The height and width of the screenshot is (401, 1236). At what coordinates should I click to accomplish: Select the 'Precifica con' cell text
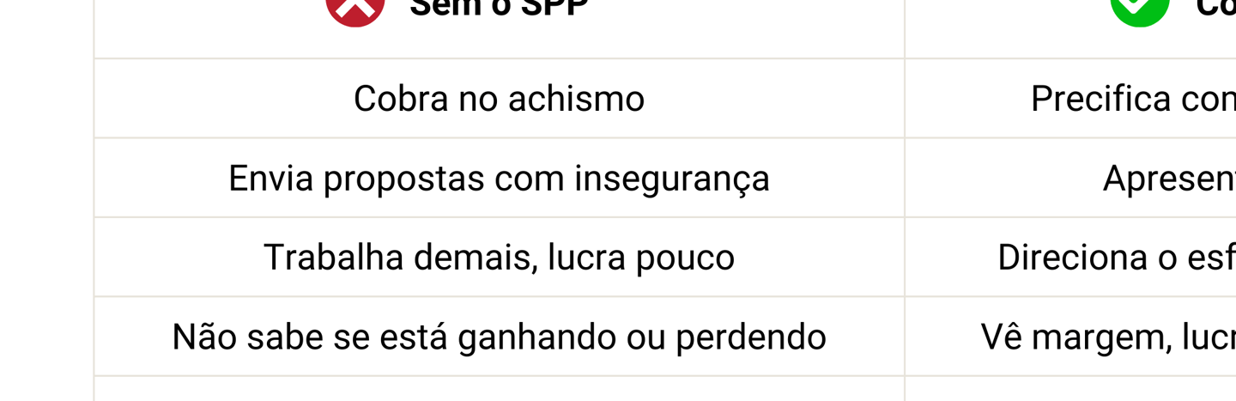(x=1133, y=99)
